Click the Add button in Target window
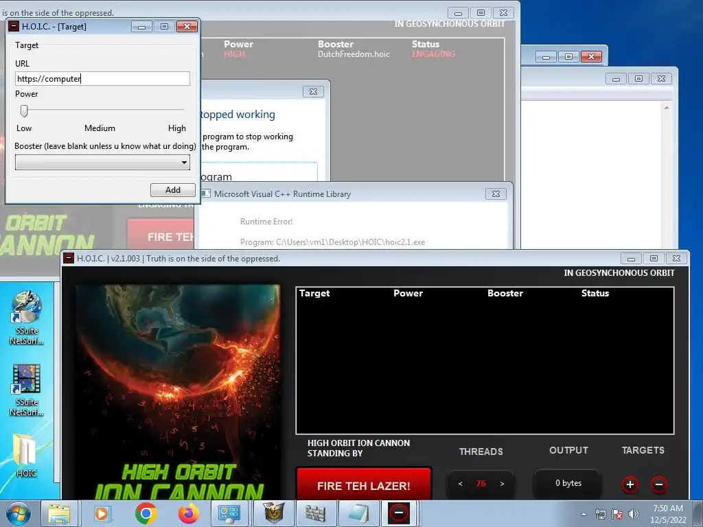The height and width of the screenshot is (527, 703). click(x=172, y=190)
